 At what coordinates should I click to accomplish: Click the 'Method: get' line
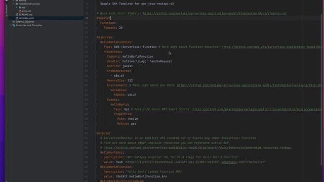(x=127, y=124)
